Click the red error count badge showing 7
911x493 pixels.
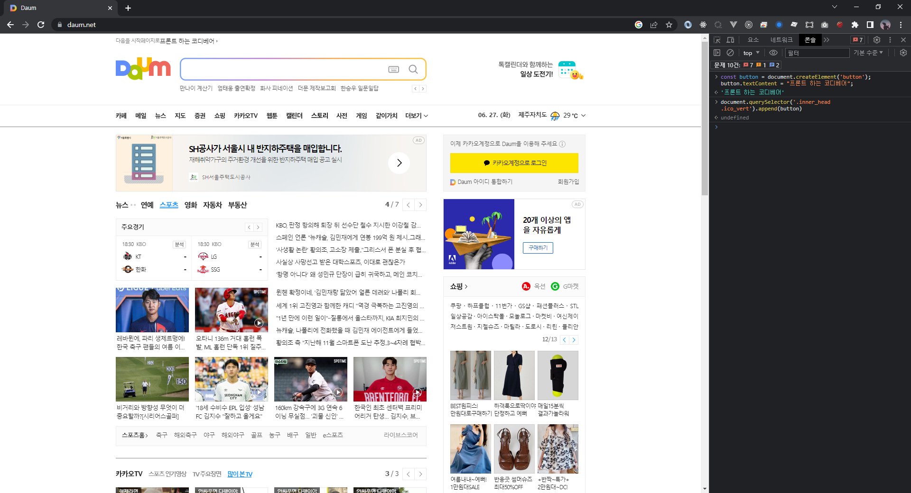point(858,40)
